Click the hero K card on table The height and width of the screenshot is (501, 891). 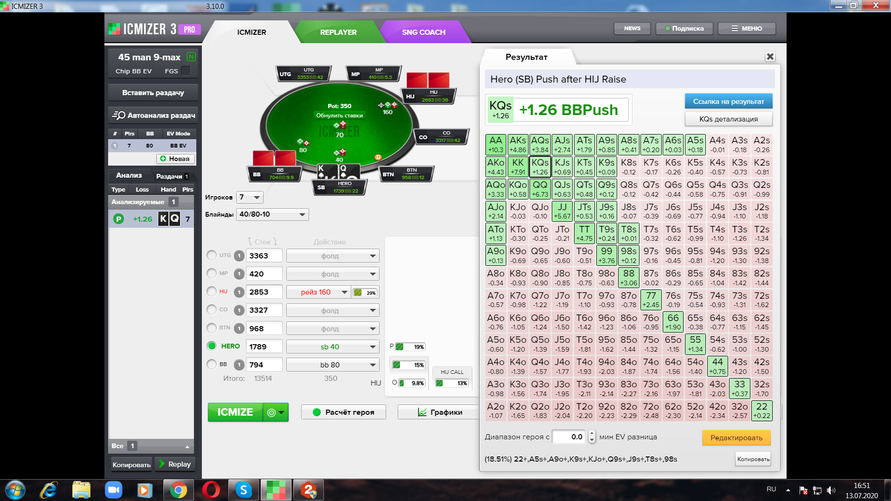coord(327,172)
